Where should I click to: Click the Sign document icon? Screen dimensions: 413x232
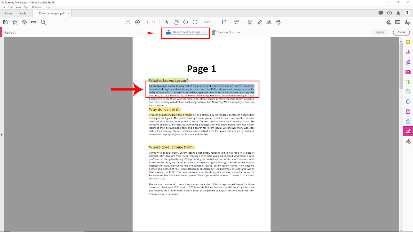(269, 22)
